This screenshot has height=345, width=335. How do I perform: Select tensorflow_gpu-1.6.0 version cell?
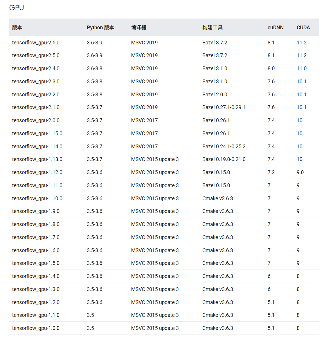pos(36,250)
